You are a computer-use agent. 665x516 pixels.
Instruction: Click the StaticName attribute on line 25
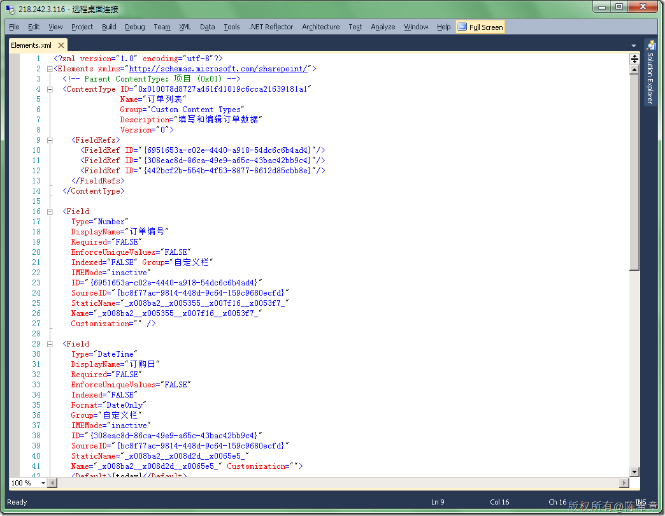point(180,303)
